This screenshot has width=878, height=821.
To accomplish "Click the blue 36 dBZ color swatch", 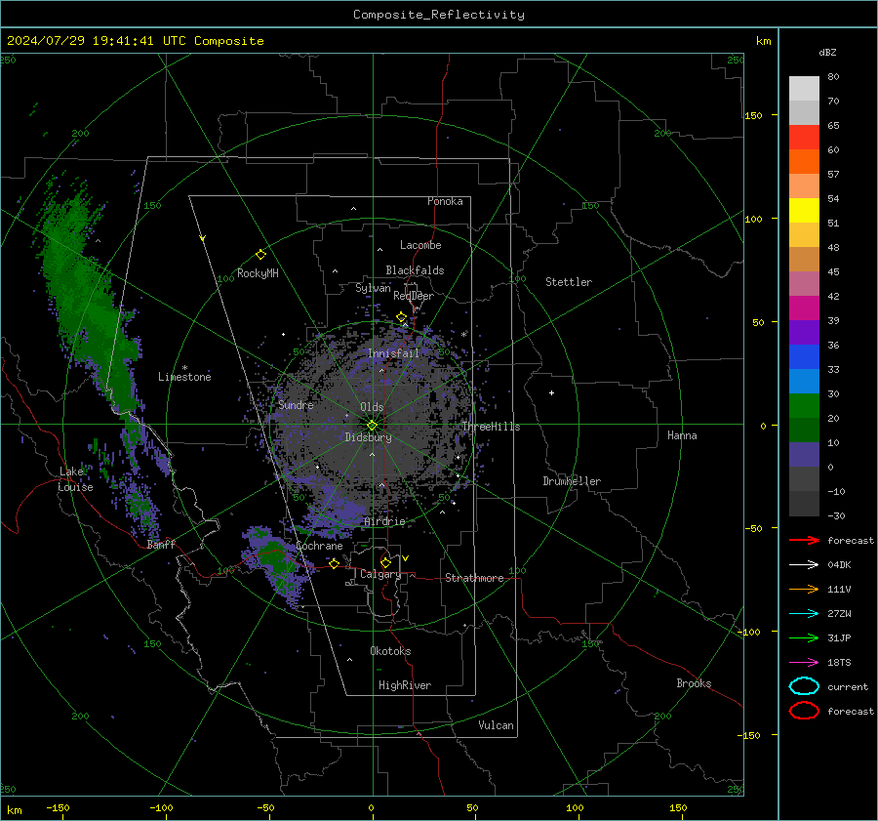I will coord(804,356).
